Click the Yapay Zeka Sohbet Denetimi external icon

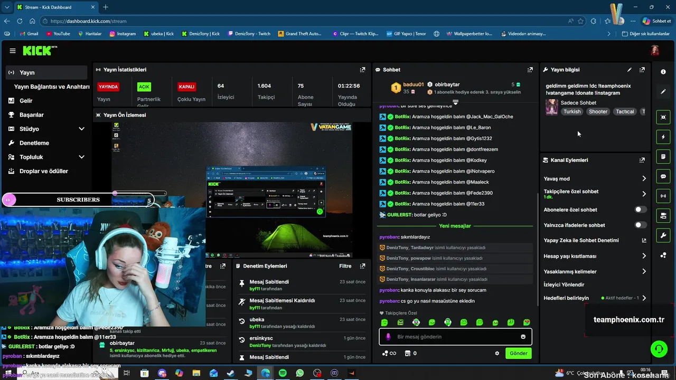[644, 241]
